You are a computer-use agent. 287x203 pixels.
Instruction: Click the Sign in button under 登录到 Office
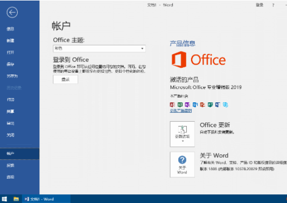coord(66,80)
